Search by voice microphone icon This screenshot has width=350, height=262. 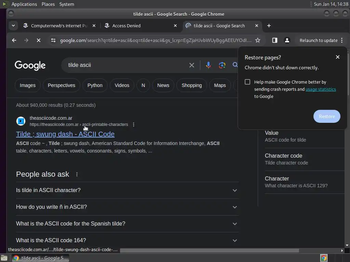click(208, 65)
